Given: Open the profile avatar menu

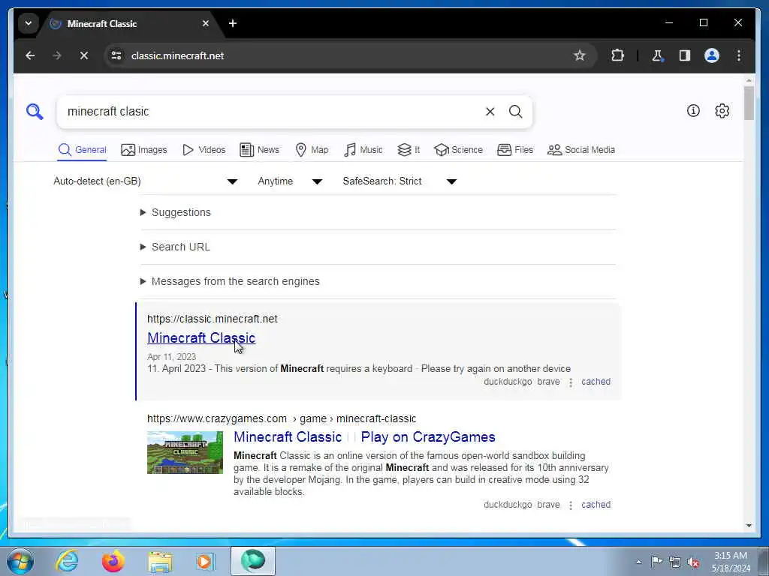Looking at the screenshot, I should (x=712, y=55).
